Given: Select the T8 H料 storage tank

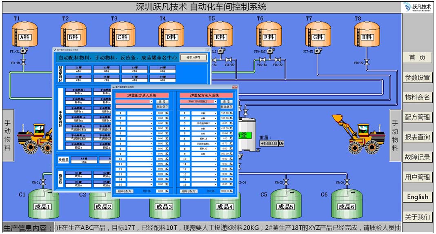Looking at the screenshot, I should pos(367,34).
